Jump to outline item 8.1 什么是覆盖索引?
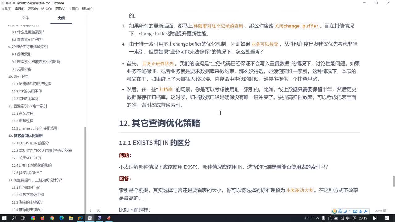Viewport: 395px width, 222px height. tap(28, 32)
